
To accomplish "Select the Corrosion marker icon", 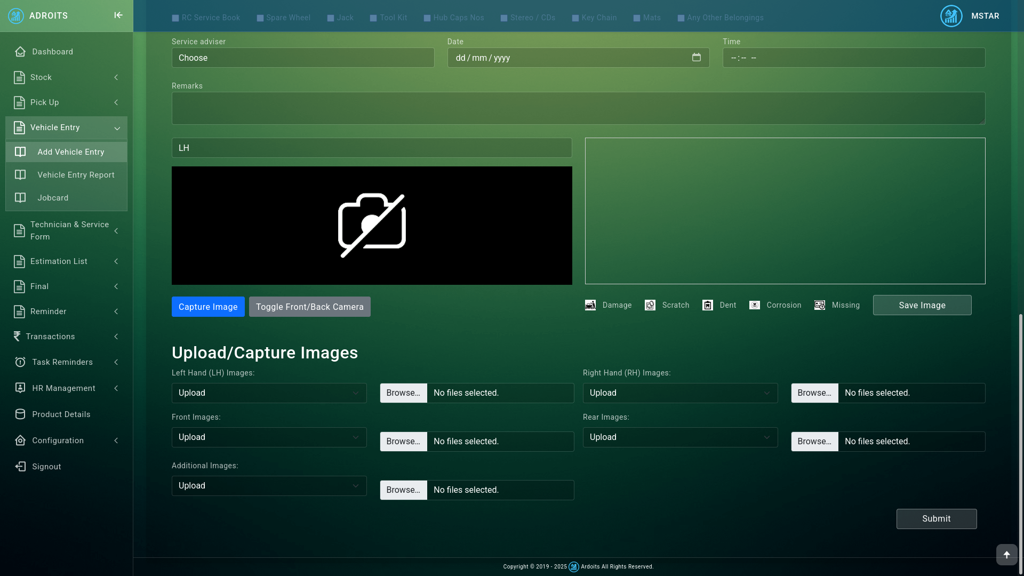I will pyautogui.click(x=755, y=305).
